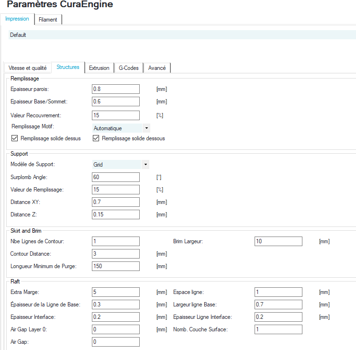Click the Distance Z field
This screenshot has height=350, width=356.
(116, 215)
